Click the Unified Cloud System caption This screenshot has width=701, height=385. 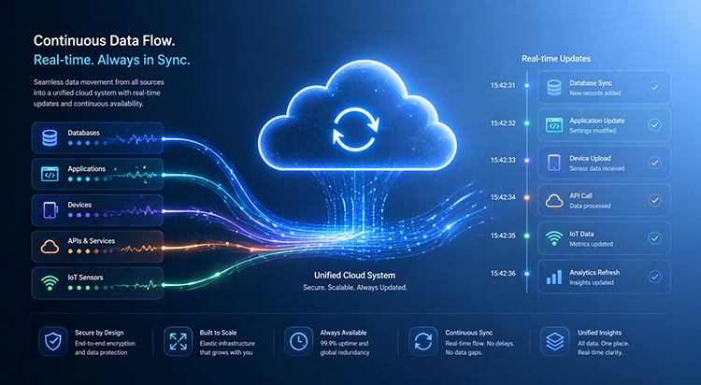(x=354, y=276)
